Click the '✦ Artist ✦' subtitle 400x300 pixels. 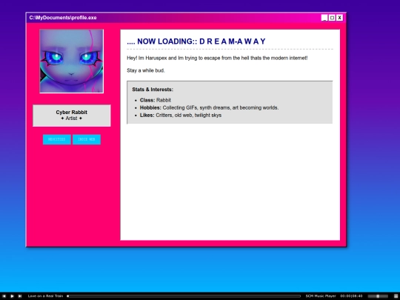pos(71,119)
